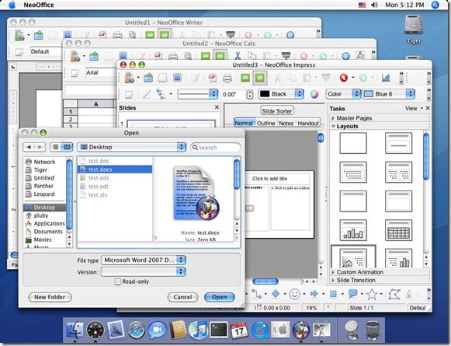Open the Color fill style dropdown

343,94
